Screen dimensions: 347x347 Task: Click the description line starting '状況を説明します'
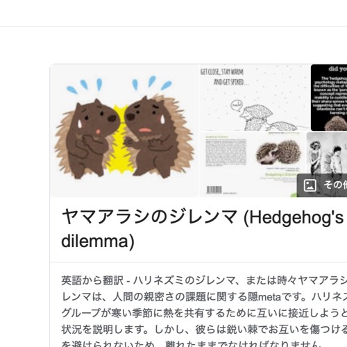point(204,330)
